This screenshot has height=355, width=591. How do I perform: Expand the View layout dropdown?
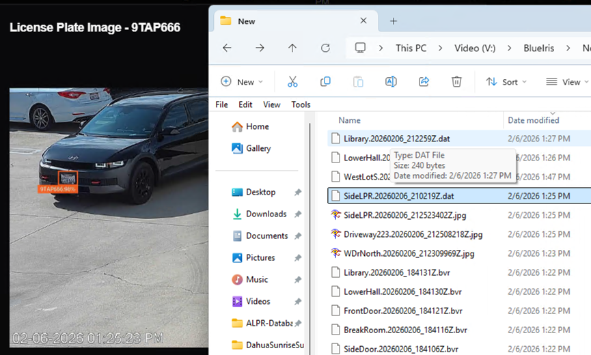(567, 82)
